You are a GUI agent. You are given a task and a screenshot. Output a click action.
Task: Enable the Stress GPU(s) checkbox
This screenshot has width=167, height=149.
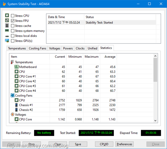click(12, 41)
